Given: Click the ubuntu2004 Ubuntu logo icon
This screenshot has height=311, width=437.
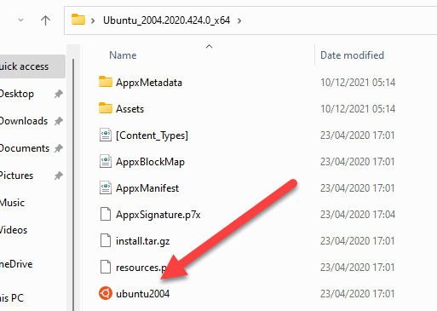Looking at the screenshot, I should coord(106,293).
